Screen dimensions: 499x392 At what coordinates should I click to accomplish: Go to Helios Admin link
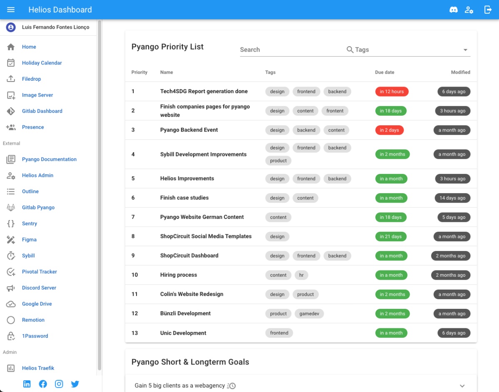(37, 175)
